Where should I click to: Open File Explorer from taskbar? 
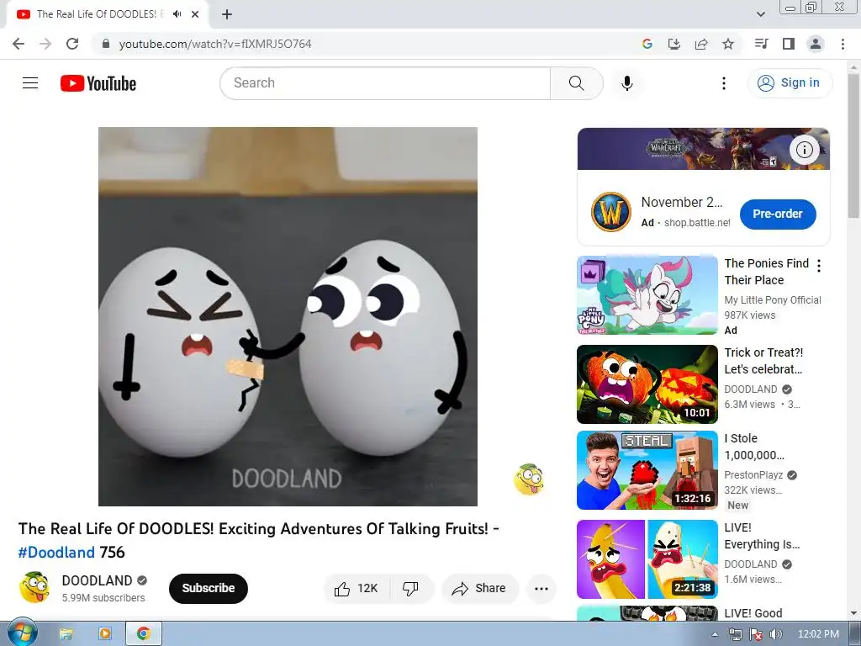tap(66, 634)
